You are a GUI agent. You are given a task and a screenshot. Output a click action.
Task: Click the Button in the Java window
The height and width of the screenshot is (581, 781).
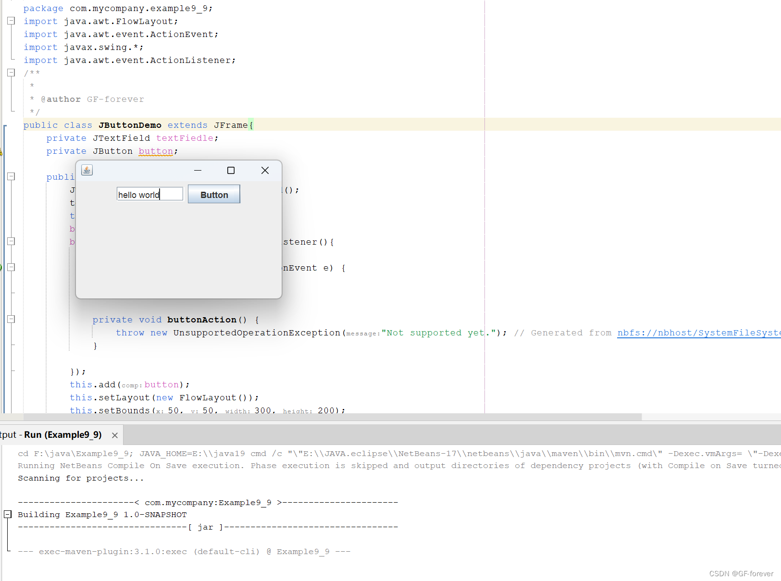[x=214, y=195]
